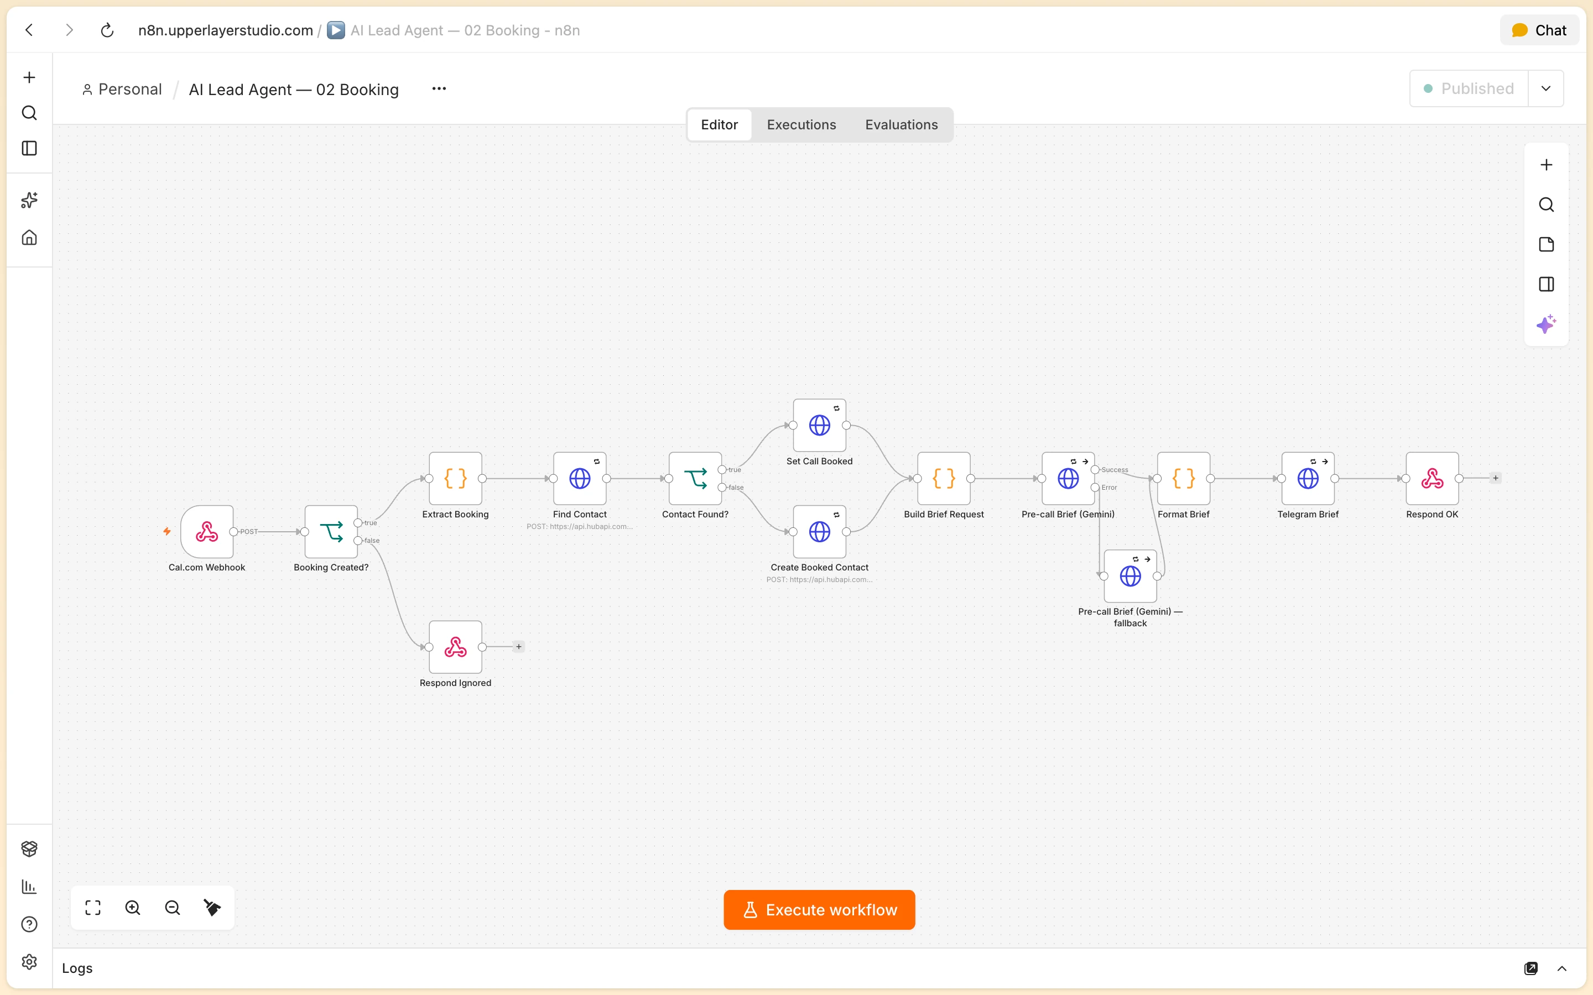
Task: Select the Pre-call Brief (Gemini) — fallback node
Action: tap(1130, 576)
